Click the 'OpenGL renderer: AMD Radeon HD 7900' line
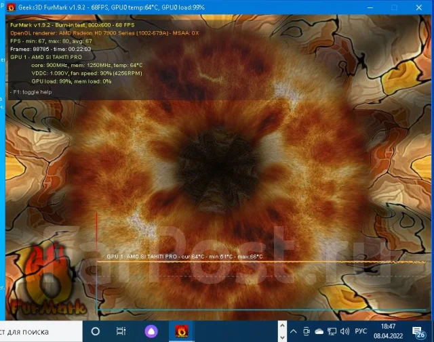Image resolution: width=434 pixels, height=342 pixels. tap(104, 33)
